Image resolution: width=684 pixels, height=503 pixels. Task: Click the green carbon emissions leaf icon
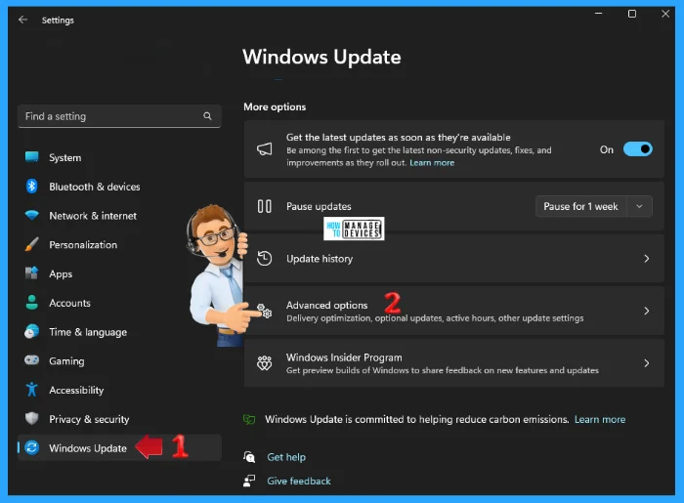coord(249,419)
